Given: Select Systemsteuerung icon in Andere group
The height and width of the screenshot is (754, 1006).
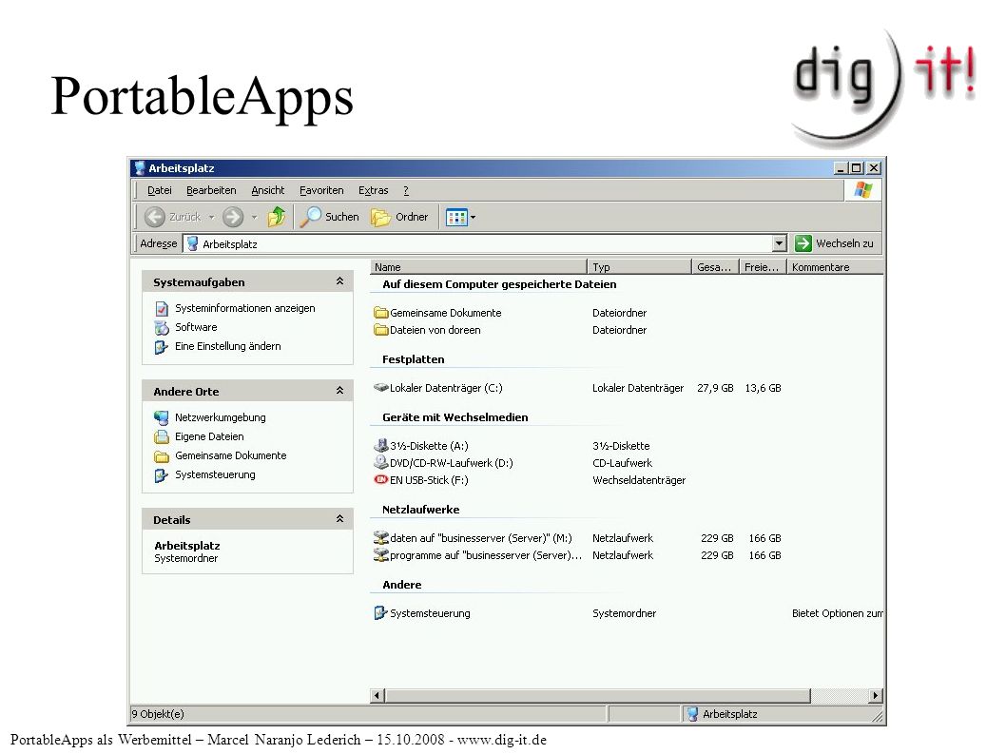Looking at the screenshot, I should [x=381, y=613].
